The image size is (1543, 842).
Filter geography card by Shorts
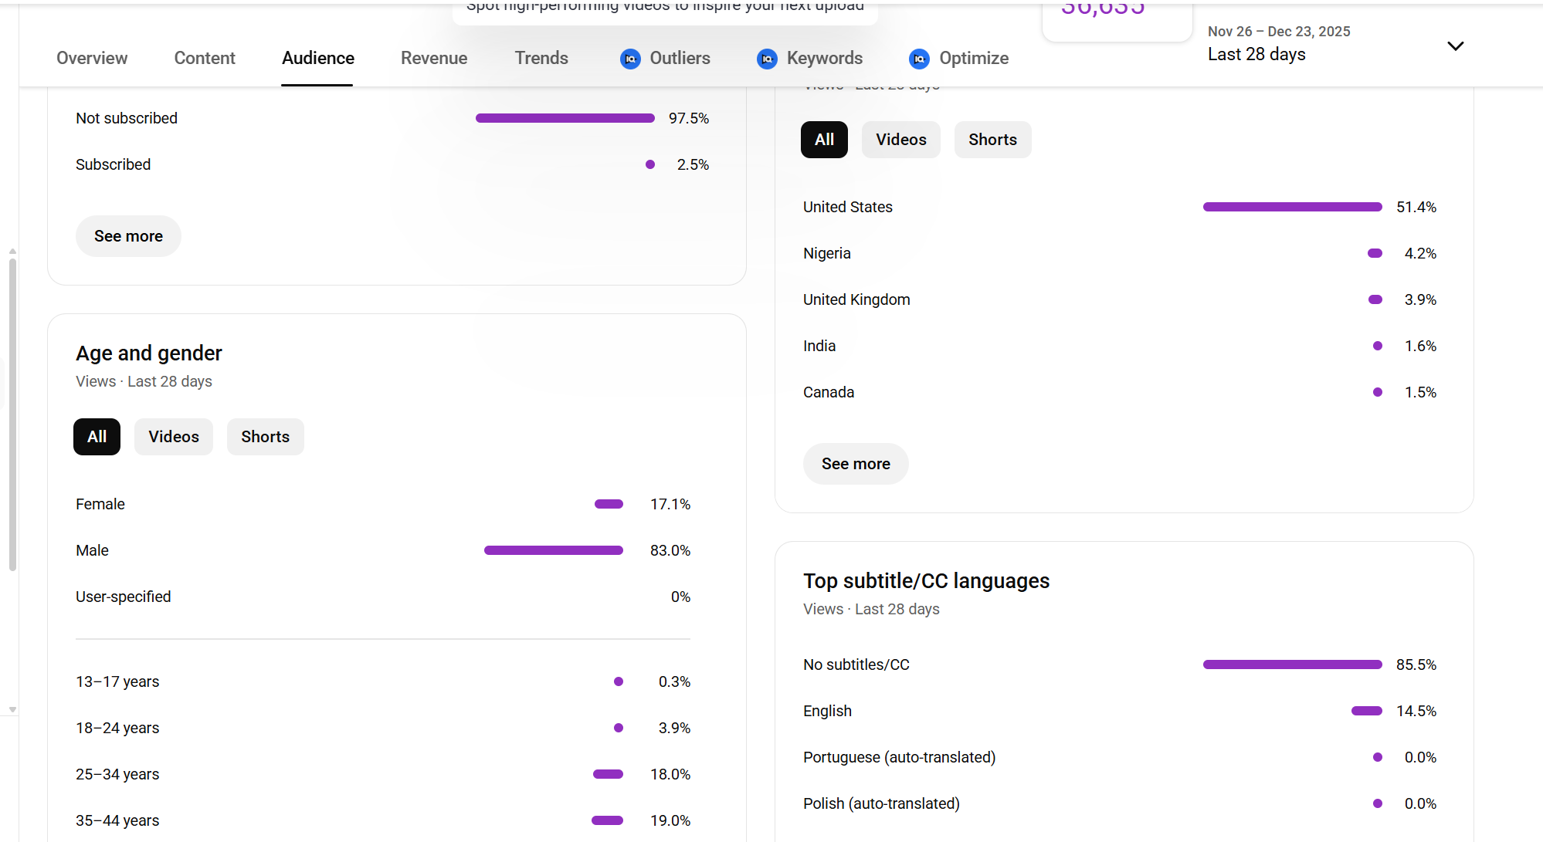[992, 140]
